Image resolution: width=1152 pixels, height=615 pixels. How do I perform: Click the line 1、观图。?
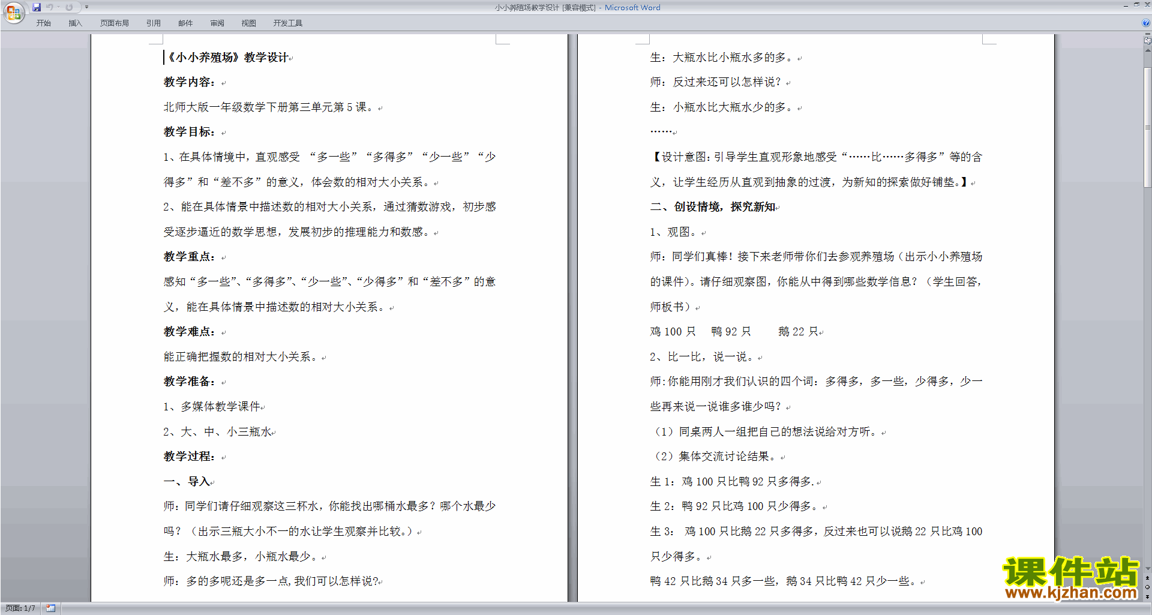coord(674,232)
